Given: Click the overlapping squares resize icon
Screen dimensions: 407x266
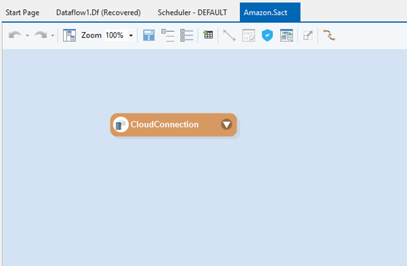Looking at the screenshot, I should [308, 35].
